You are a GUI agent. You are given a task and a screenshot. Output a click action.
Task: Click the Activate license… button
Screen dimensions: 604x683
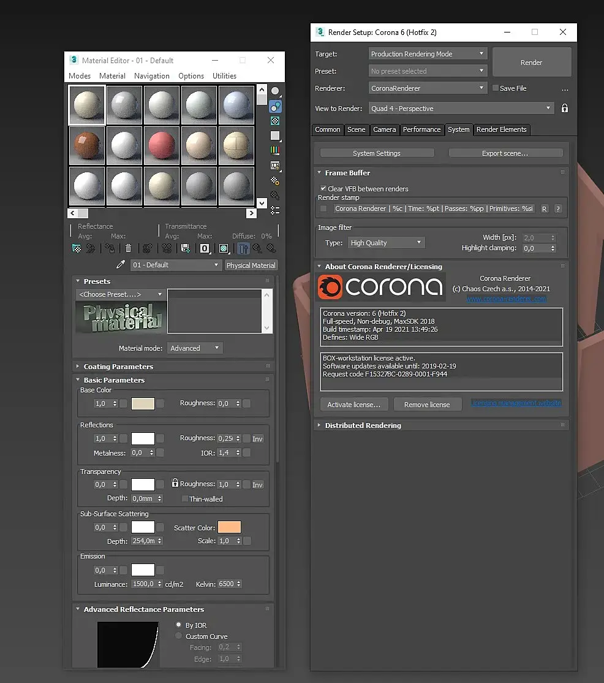tap(354, 405)
